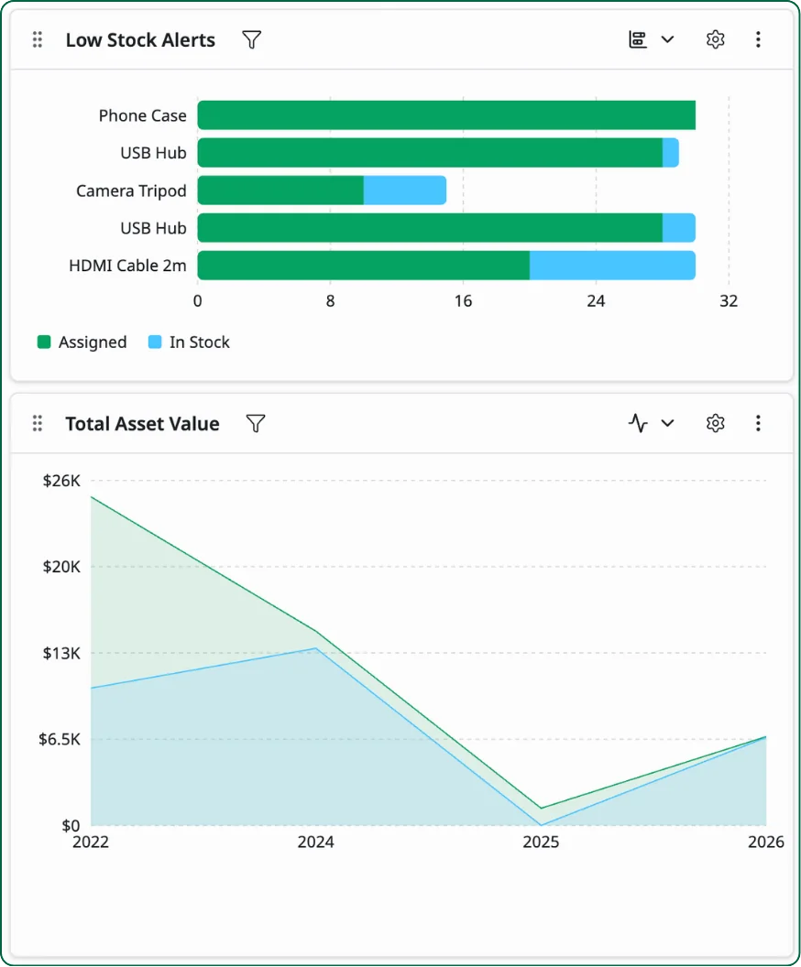Expand chart type dropdown in Total Asset Value
This screenshot has width=801, height=967.
(667, 423)
